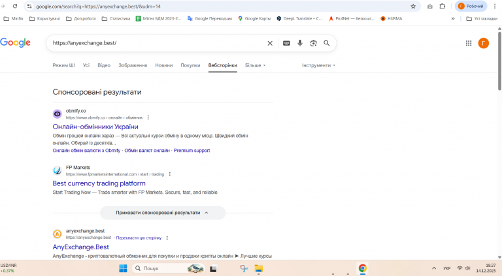Search by image with the lens icon

coord(314,43)
